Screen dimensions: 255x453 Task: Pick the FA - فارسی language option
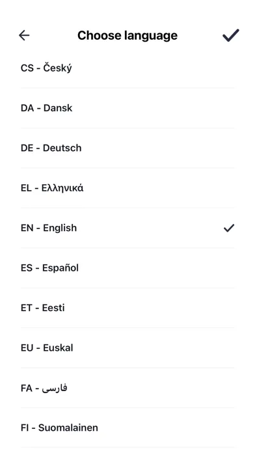127,388
